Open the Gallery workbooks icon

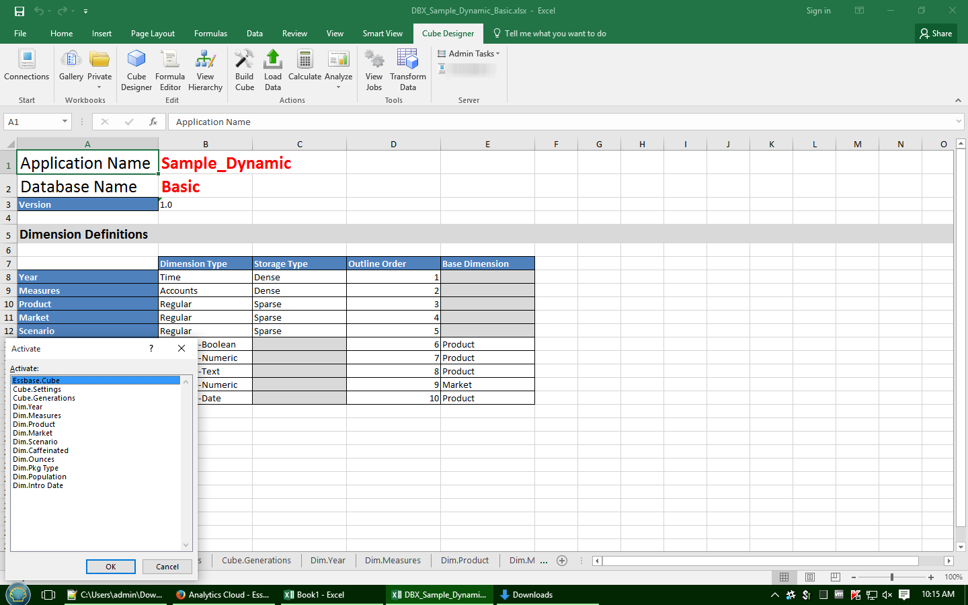[x=71, y=66]
